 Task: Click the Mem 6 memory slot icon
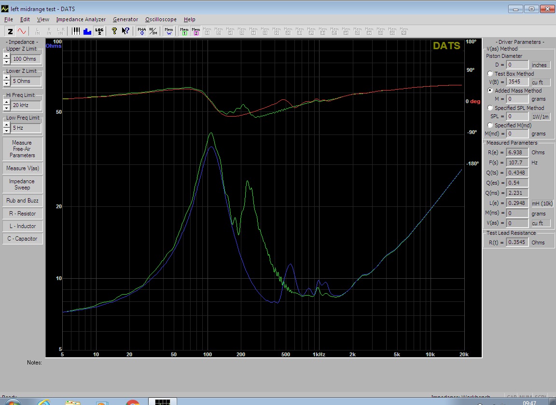tap(242, 31)
